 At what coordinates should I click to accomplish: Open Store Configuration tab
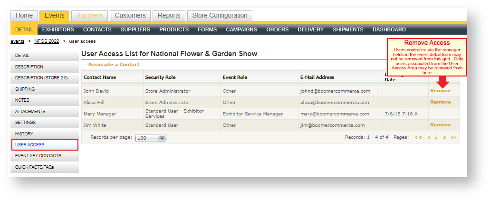pos(220,16)
